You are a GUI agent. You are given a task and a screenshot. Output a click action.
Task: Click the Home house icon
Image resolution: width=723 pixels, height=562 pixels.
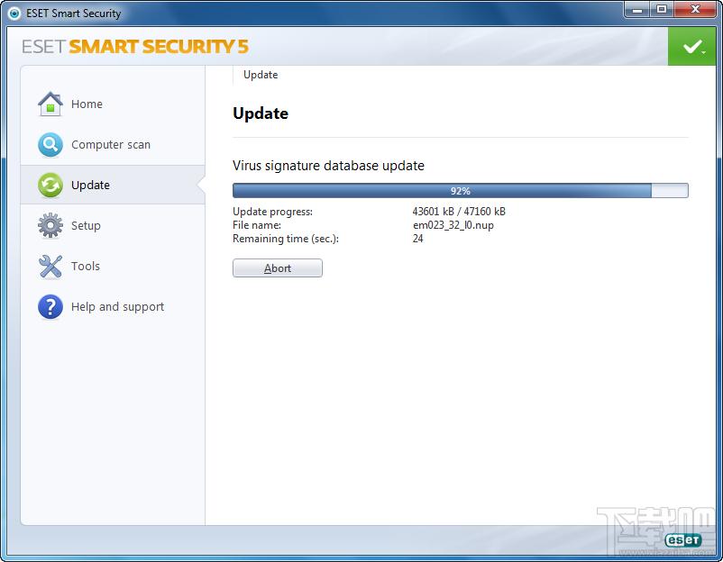(x=50, y=104)
